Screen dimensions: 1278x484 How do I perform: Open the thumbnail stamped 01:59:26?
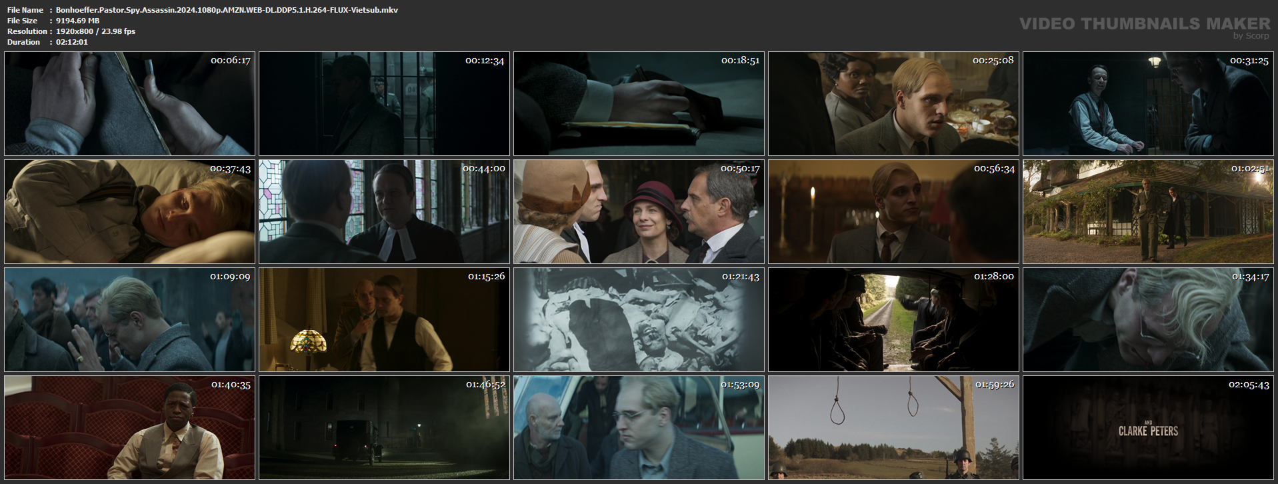894,428
